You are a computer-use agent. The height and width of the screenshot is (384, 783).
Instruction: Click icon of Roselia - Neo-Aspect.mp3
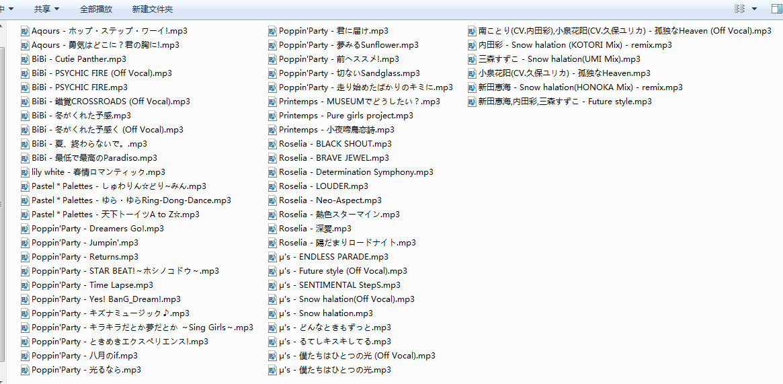click(273, 200)
